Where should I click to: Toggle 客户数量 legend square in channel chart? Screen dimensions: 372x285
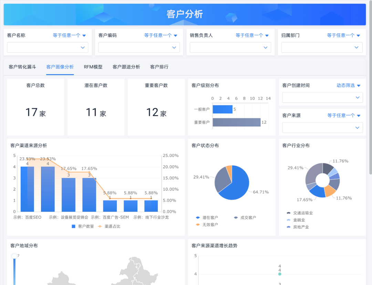[73, 226]
